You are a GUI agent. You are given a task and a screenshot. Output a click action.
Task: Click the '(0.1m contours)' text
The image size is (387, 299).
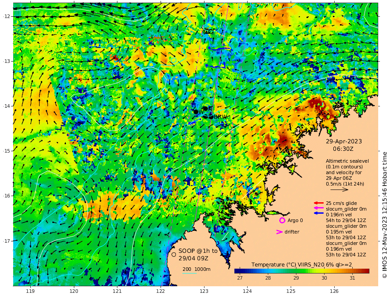click(344, 167)
